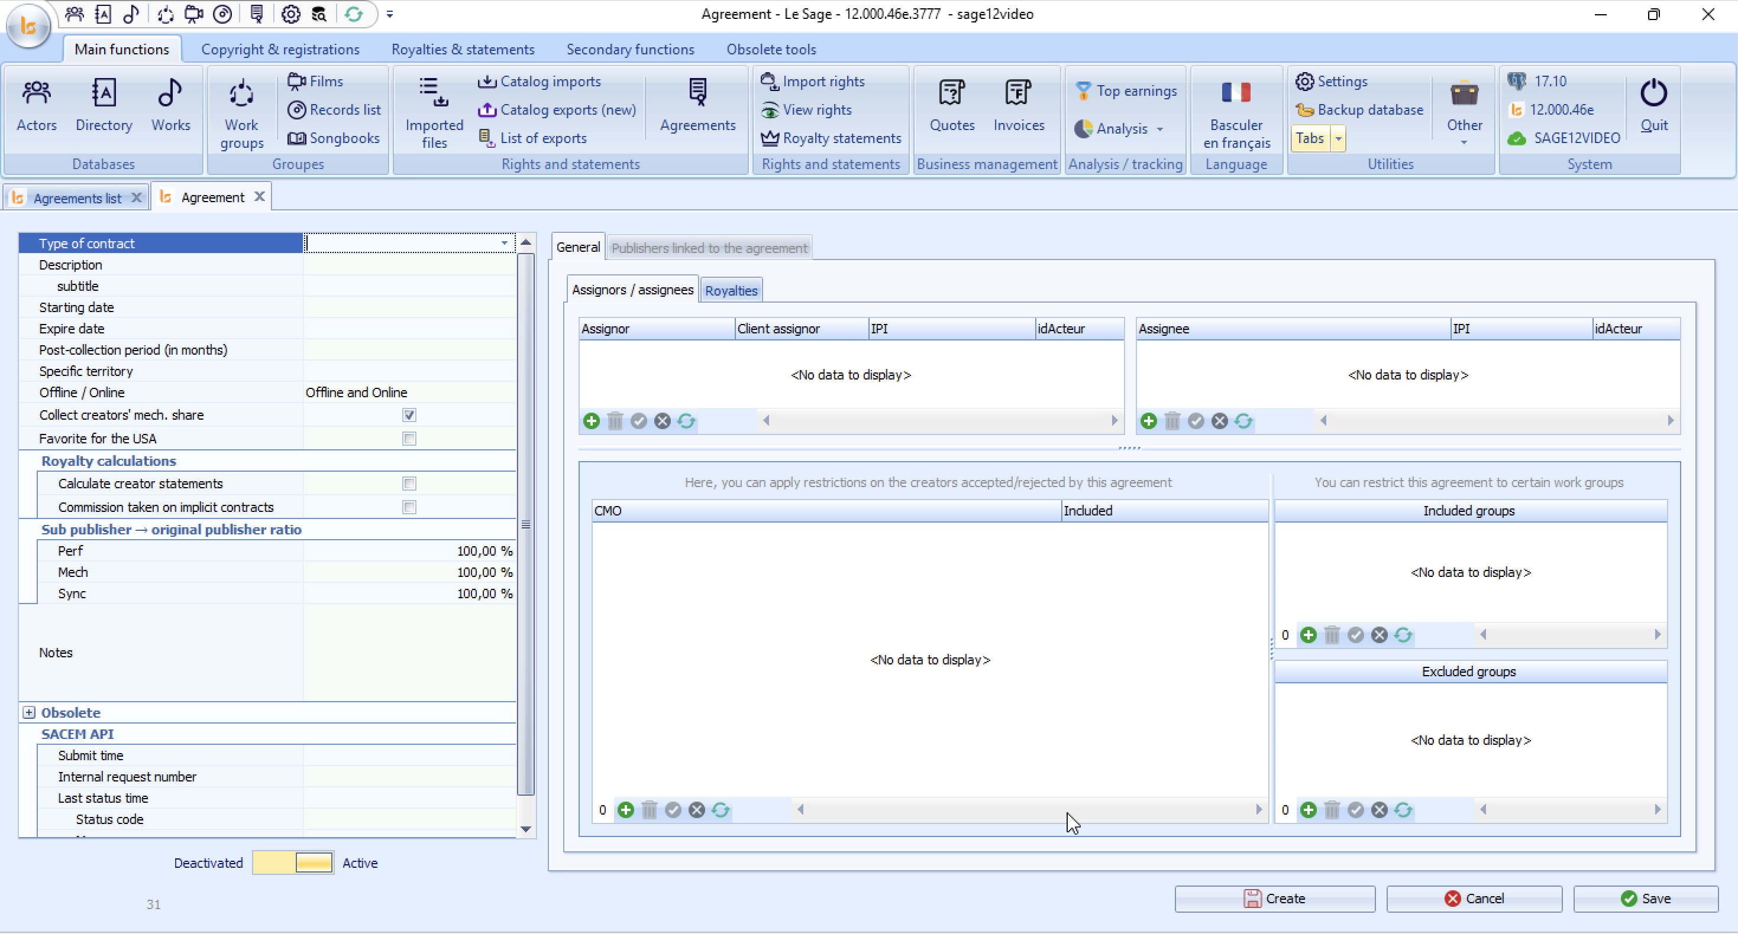Uncheck Collect creators' mech. share
Viewport: 1738px width, 934px height.
(409, 415)
